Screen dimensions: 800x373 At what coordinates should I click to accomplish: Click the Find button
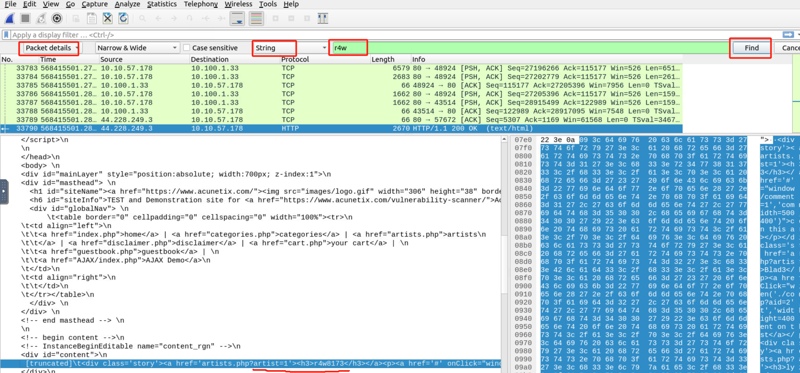click(752, 48)
